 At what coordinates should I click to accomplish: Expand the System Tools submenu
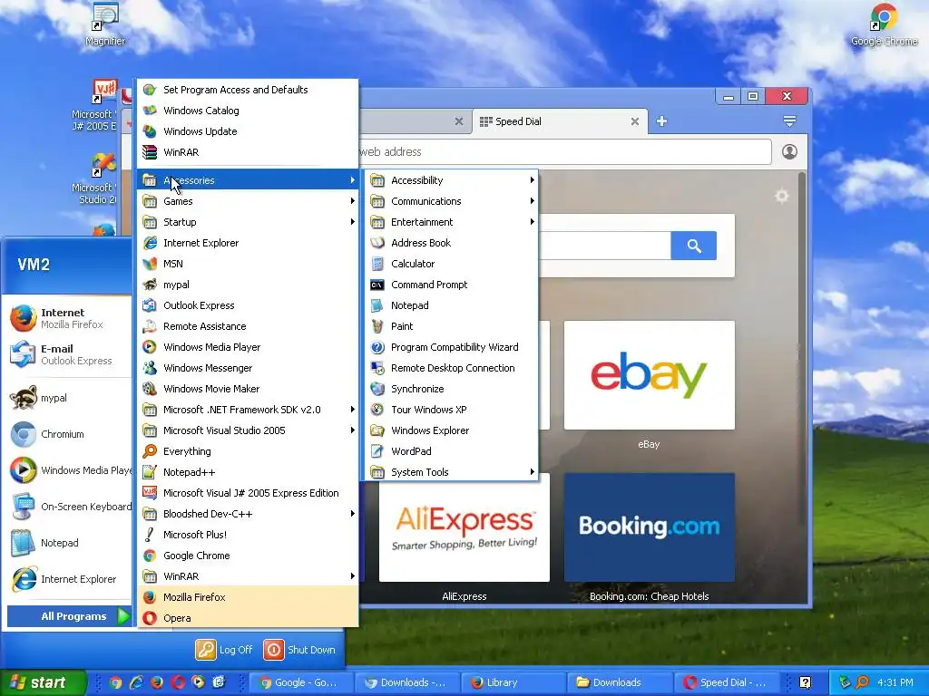pos(452,471)
